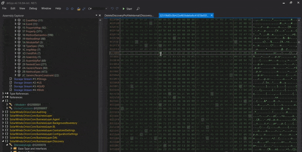302x152 pixels.
Task: Select SolarWinds.Orion.Core.BusinessLayer.ConfigurationSettings namespace
Action: click(x=44, y=134)
